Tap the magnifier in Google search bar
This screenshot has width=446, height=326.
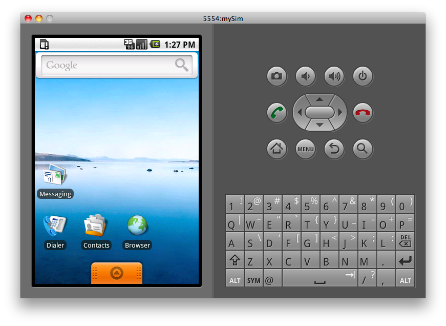tap(182, 65)
